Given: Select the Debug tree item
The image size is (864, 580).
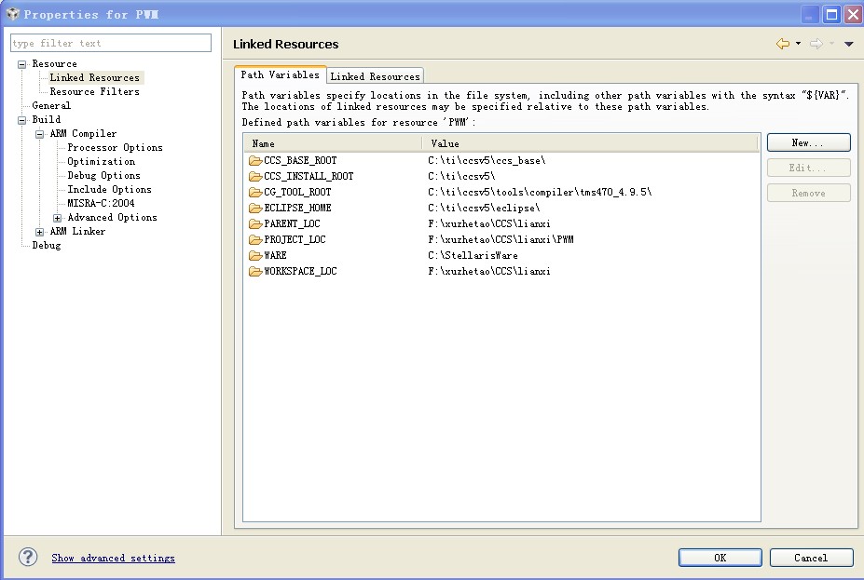Looking at the screenshot, I should click(47, 246).
